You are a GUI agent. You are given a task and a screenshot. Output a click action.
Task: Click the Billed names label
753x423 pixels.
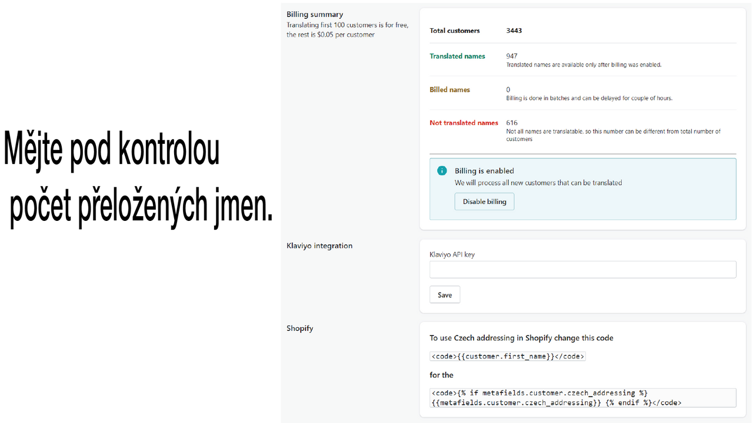[x=450, y=90]
